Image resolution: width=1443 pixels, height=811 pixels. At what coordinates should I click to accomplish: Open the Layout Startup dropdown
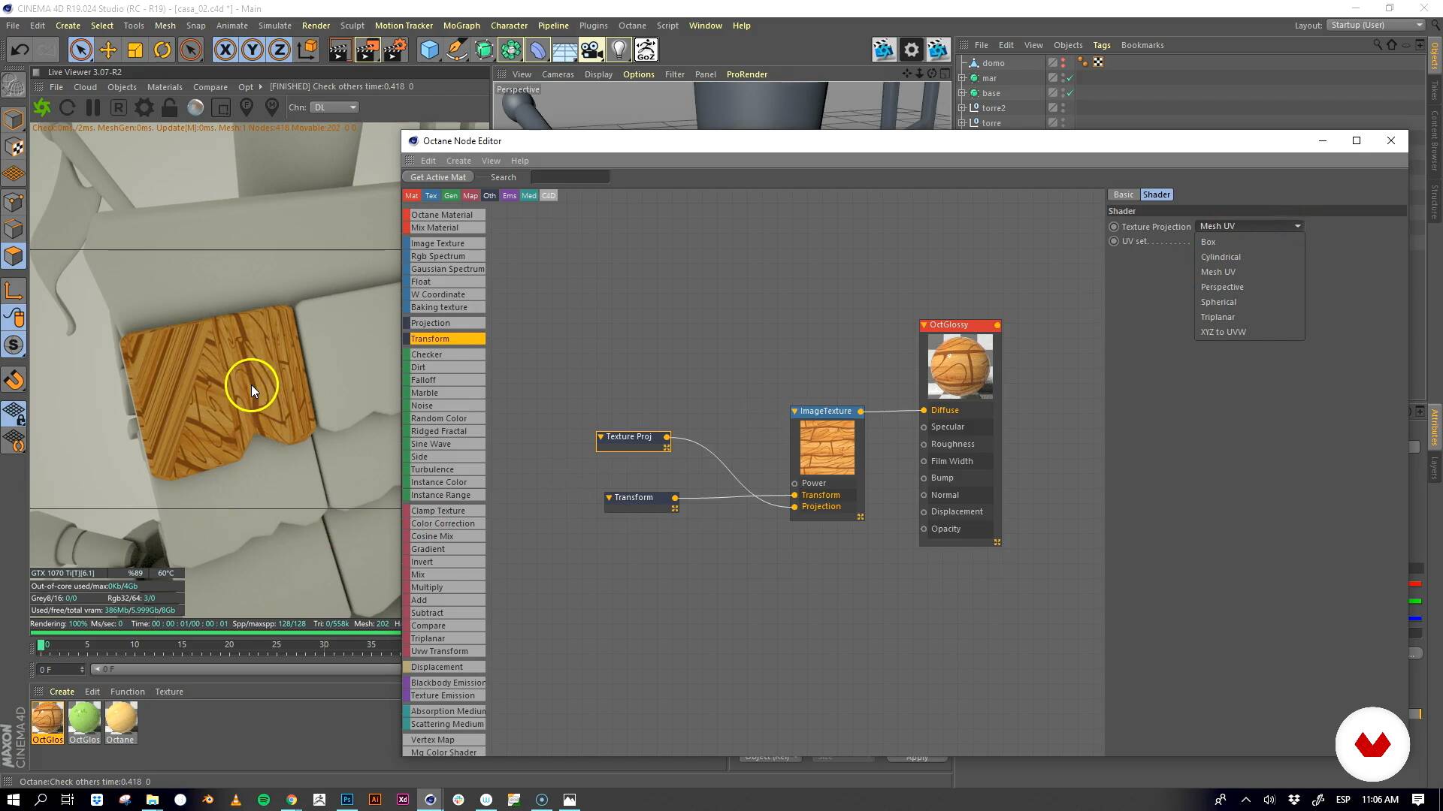click(x=1376, y=25)
